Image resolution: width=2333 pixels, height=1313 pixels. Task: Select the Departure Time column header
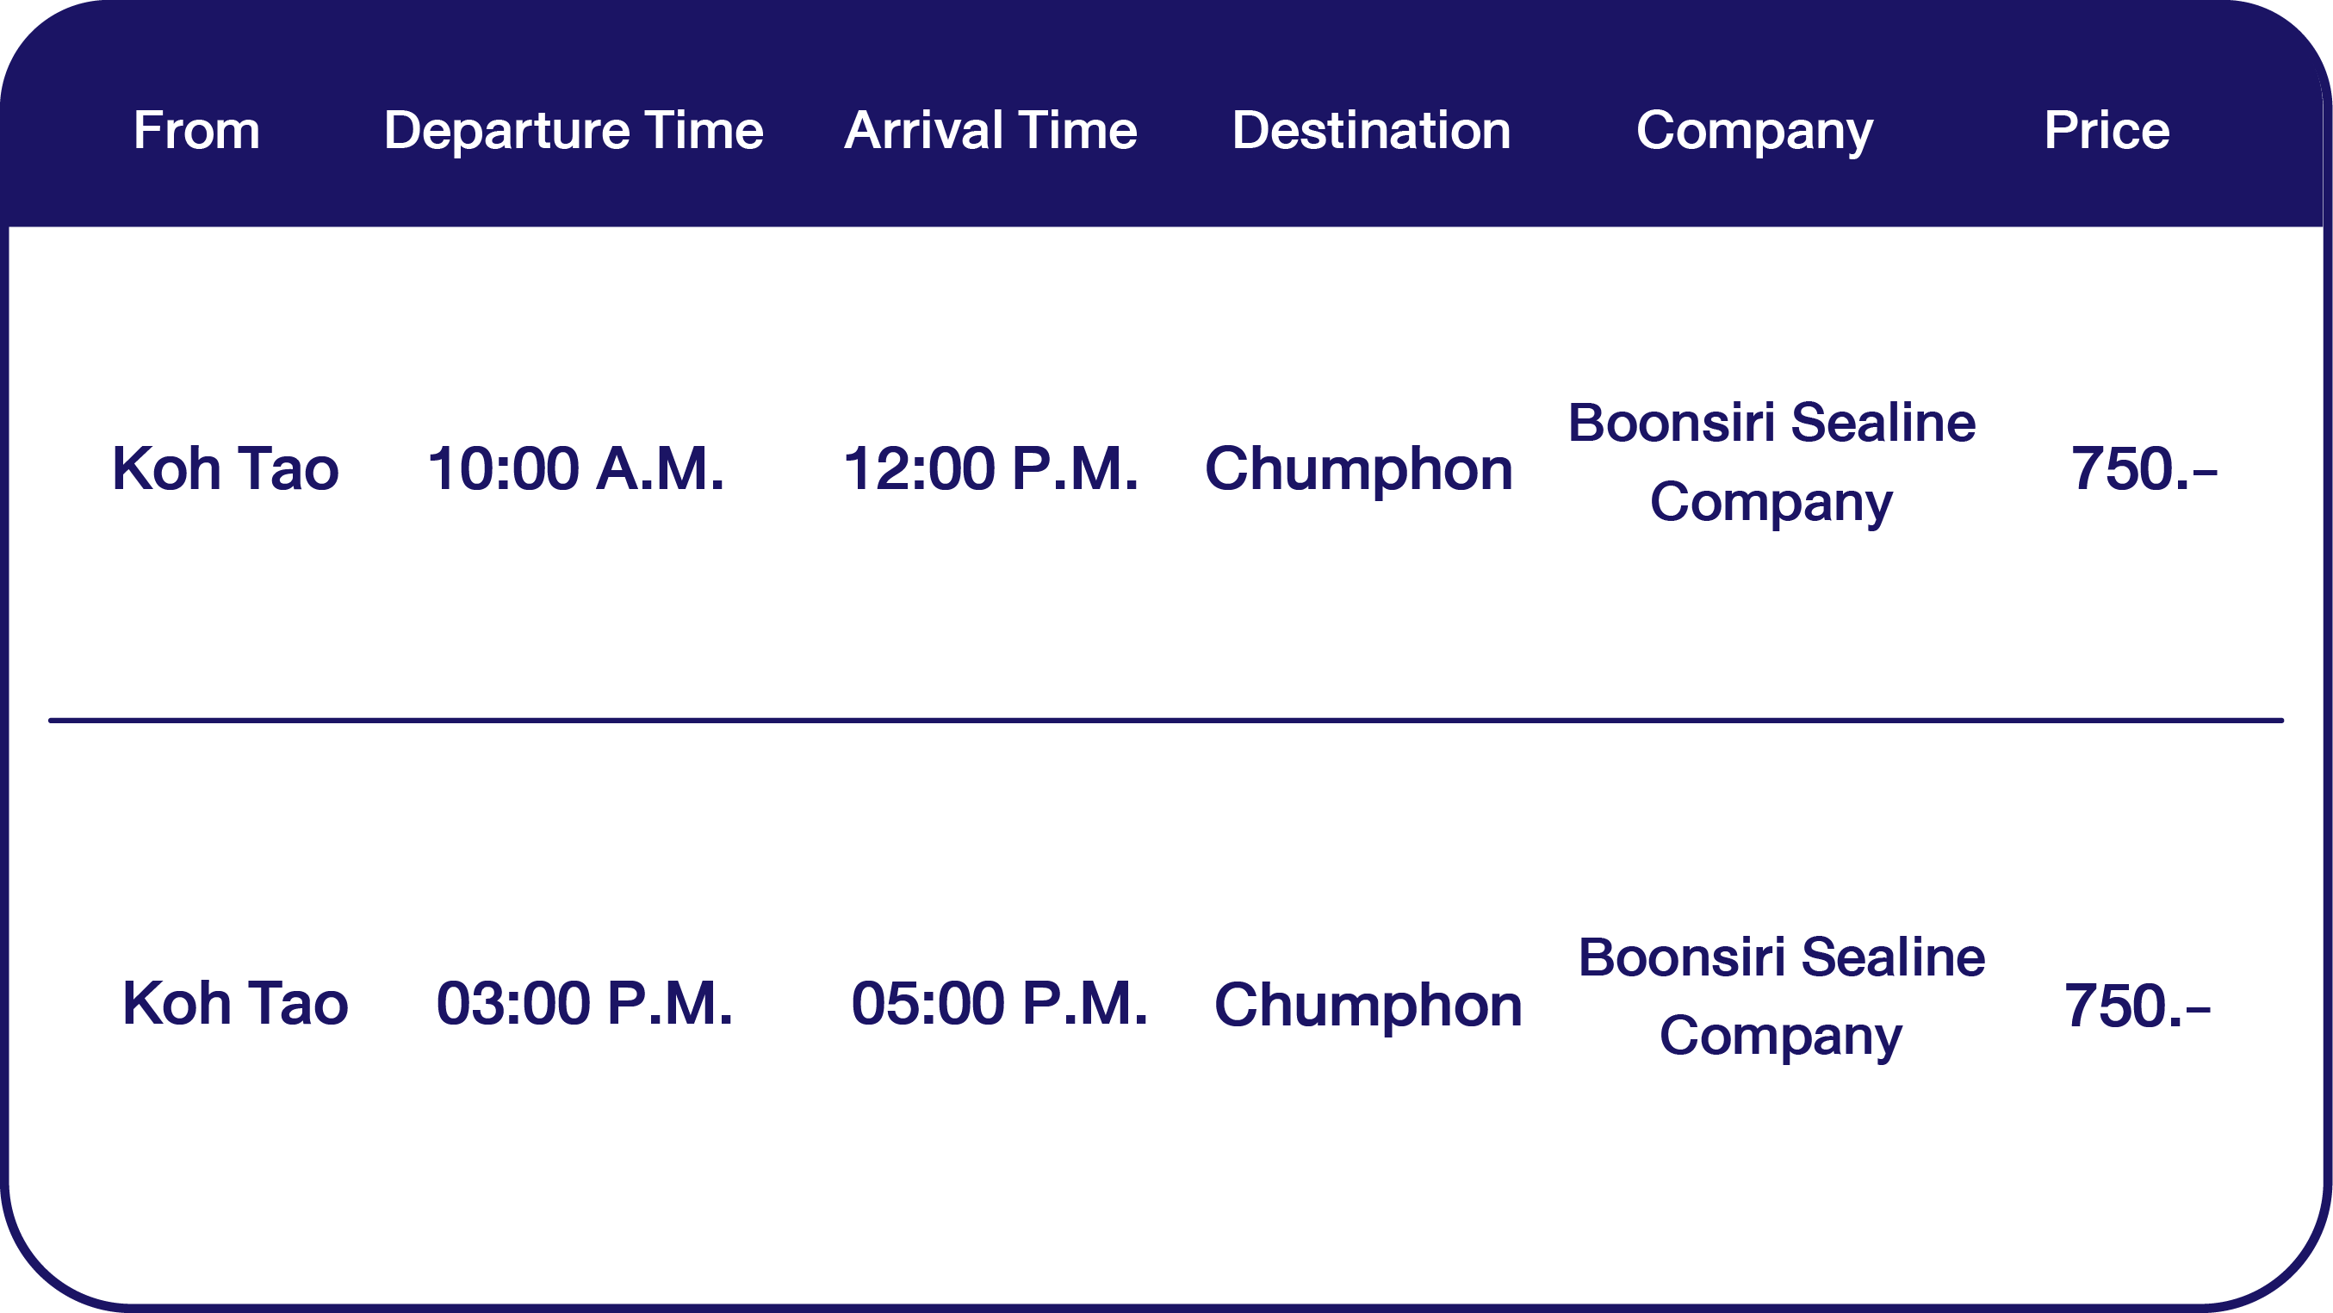tap(574, 130)
